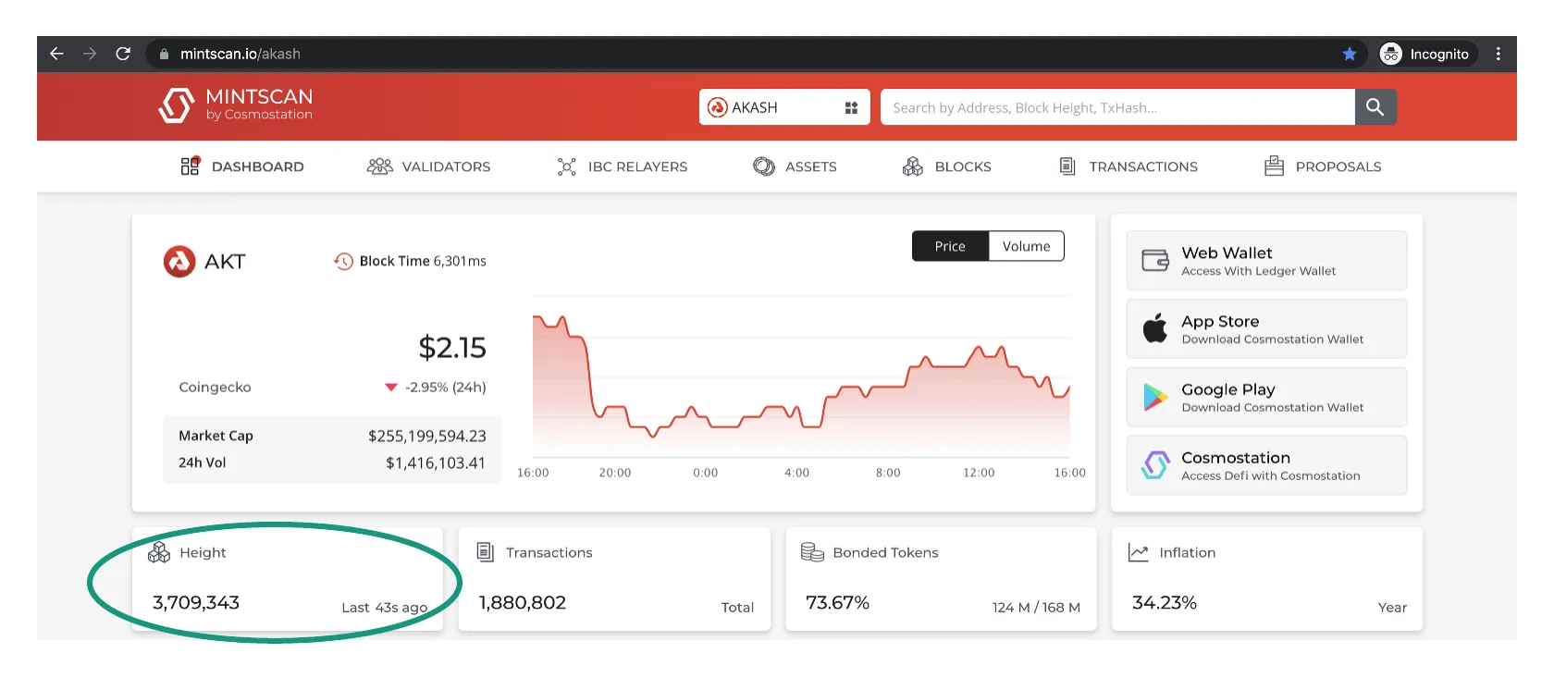Click the search magnifier button
Viewport: 1554px width, 678px height.
[1375, 107]
